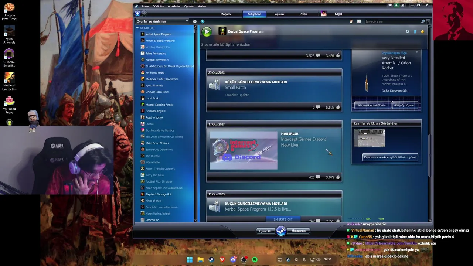The height and width of the screenshot is (266, 473).
Task: Open the Kyoto Anomaly desktop shortcut
Action: [9, 35]
